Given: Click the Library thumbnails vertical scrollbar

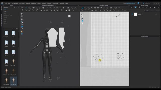Looking at the screenshot, I should [19, 39].
